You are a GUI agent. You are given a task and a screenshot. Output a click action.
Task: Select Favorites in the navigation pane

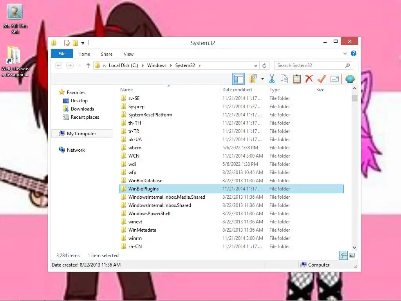[76, 92]
